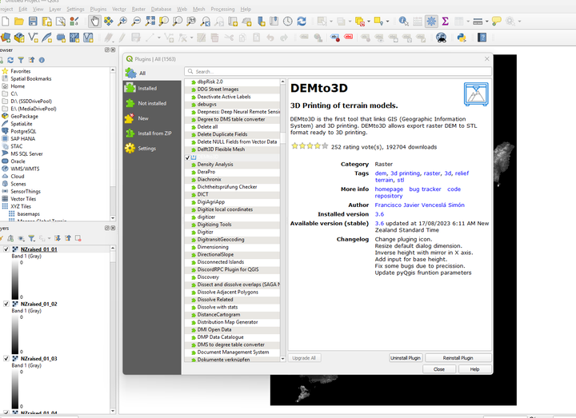Screen dimensions: 576x418
Task: Open the plugin manager Settings tab
Action: [x=152, y=149]
